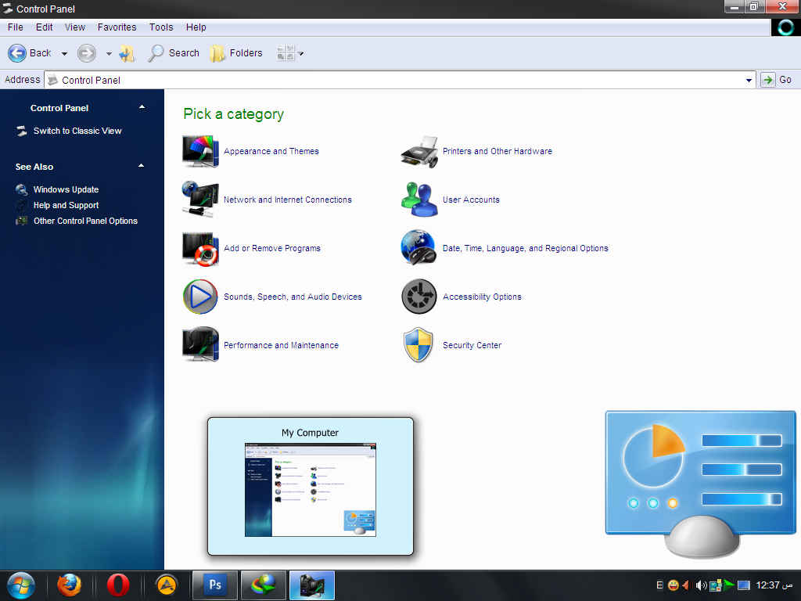
Task: Open the Tools menu
Action: tap(161, 27)
